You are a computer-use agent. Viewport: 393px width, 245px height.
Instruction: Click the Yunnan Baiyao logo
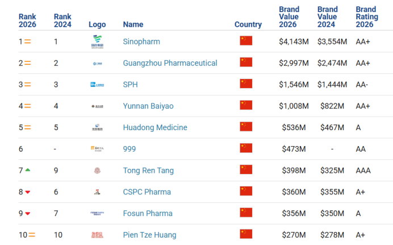tap(97, 106)
